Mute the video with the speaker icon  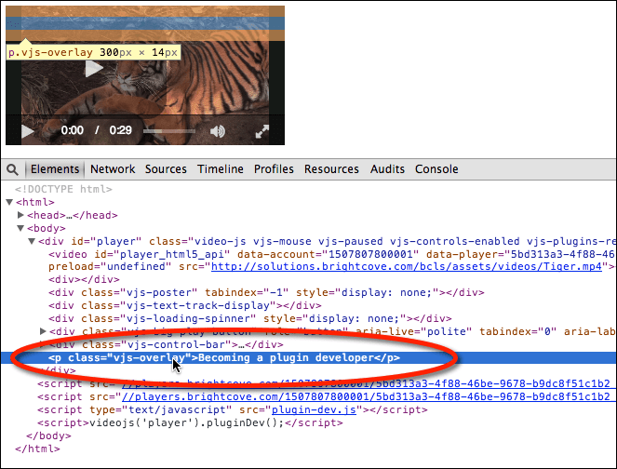click(217, 132)
